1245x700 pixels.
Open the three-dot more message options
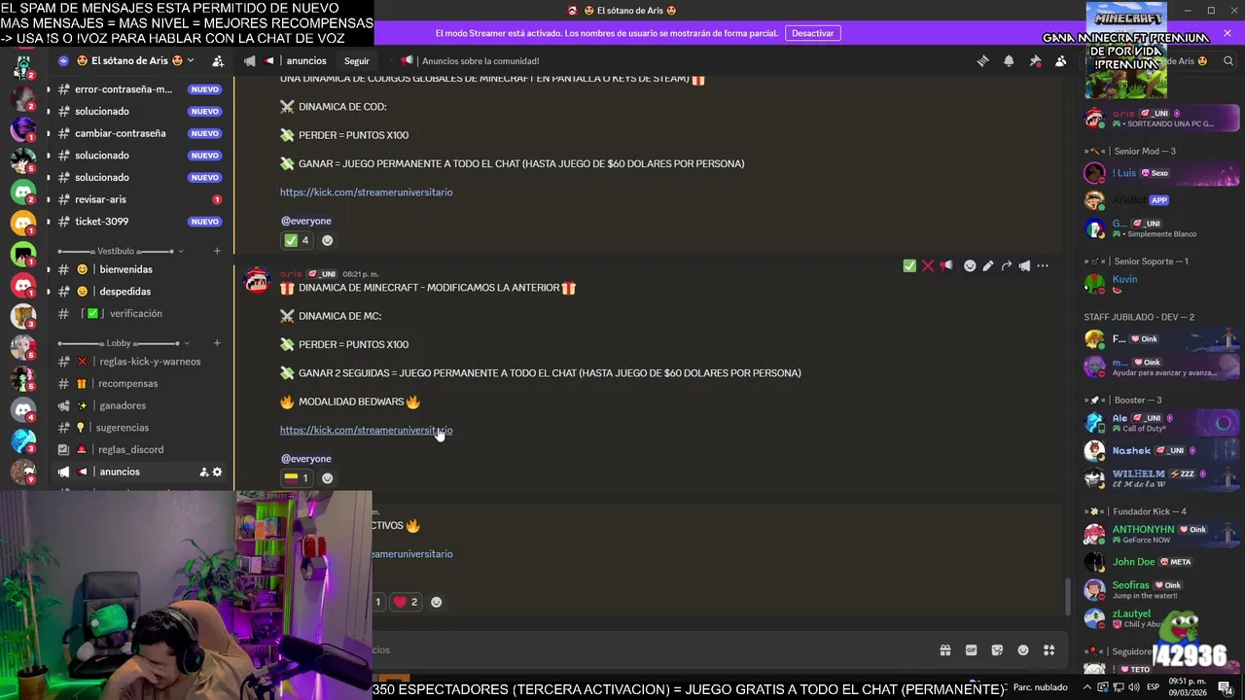click(x=1043, y=265)
